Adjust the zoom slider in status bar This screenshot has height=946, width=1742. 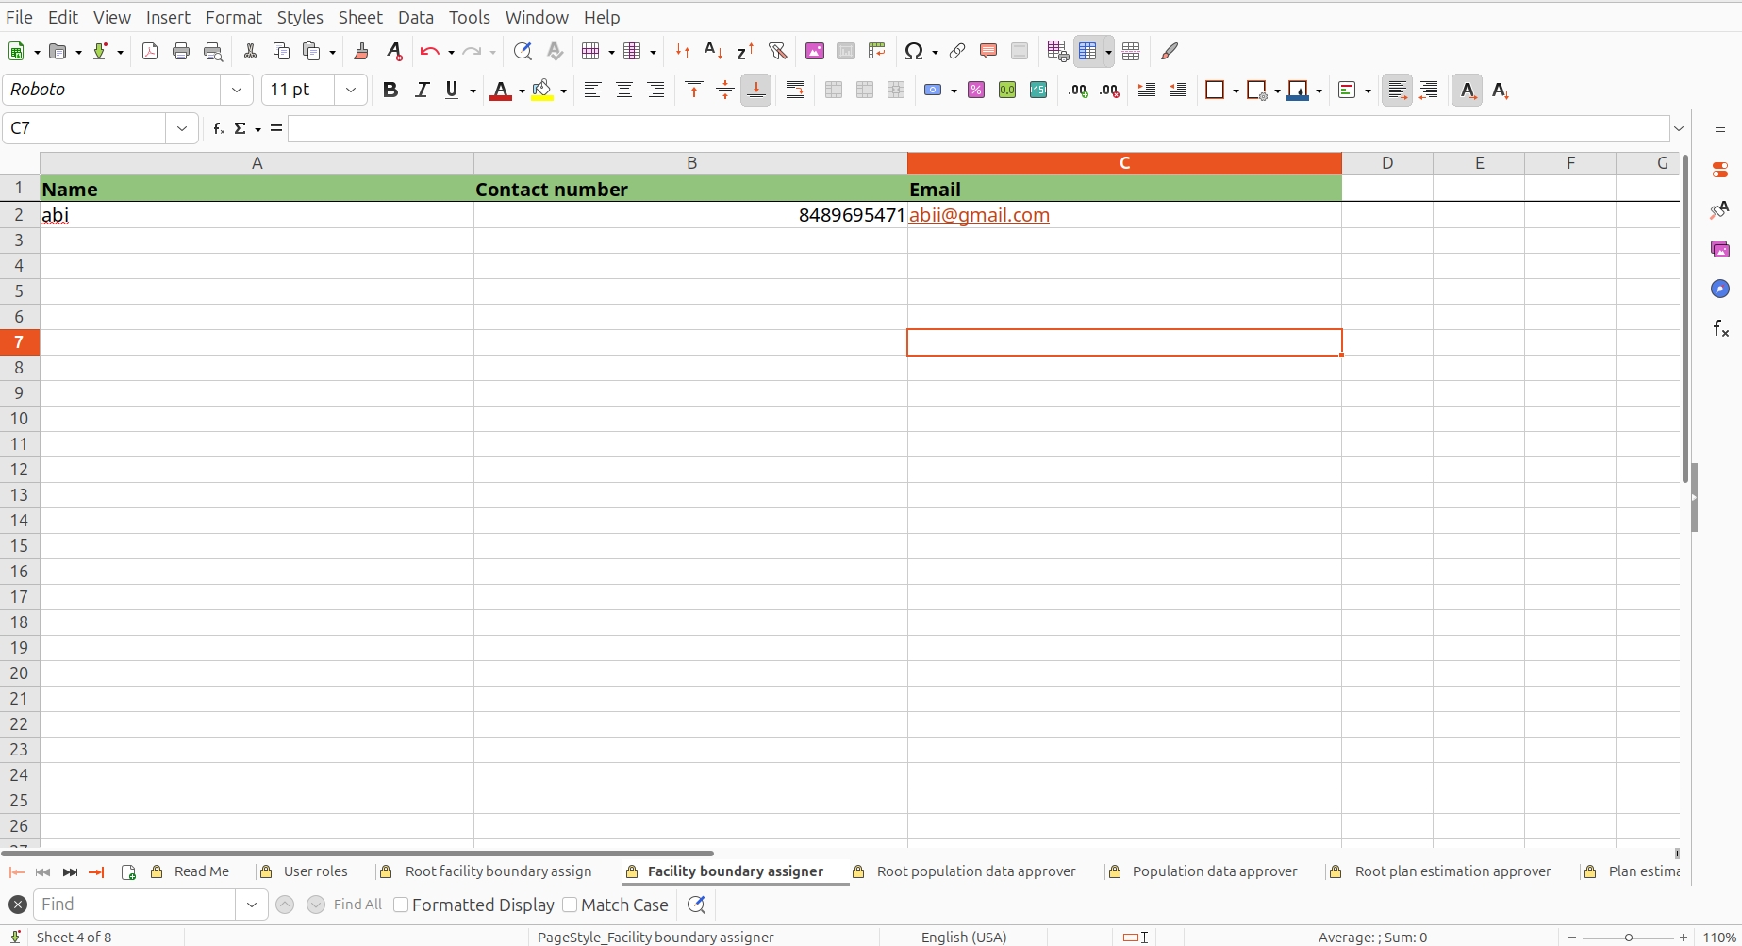click(x=1628, y=938)
